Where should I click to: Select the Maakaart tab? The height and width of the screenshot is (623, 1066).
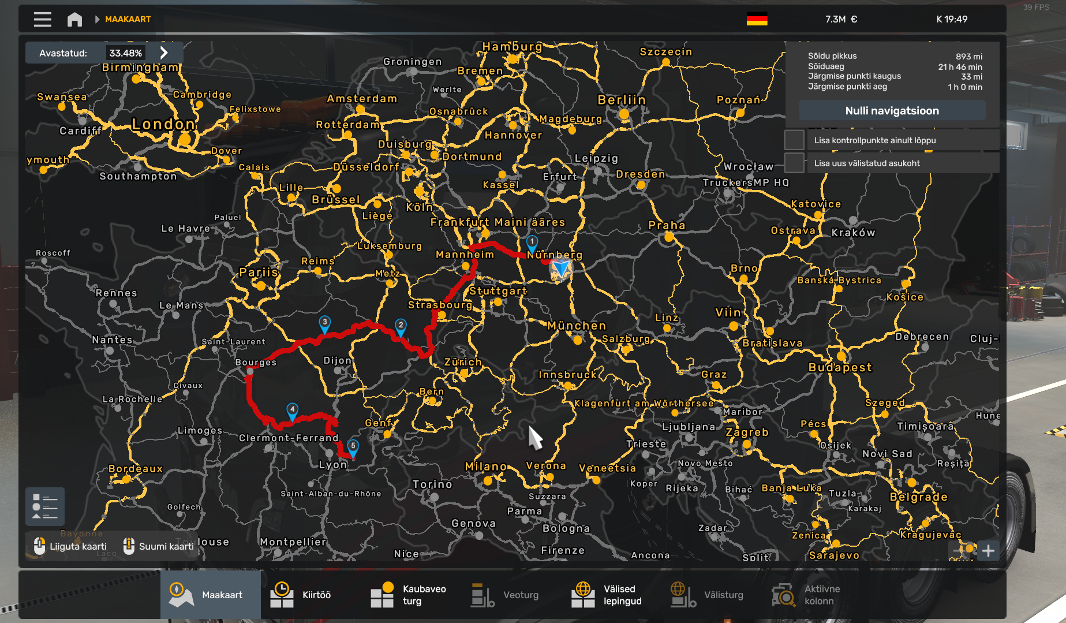[210, 595]
